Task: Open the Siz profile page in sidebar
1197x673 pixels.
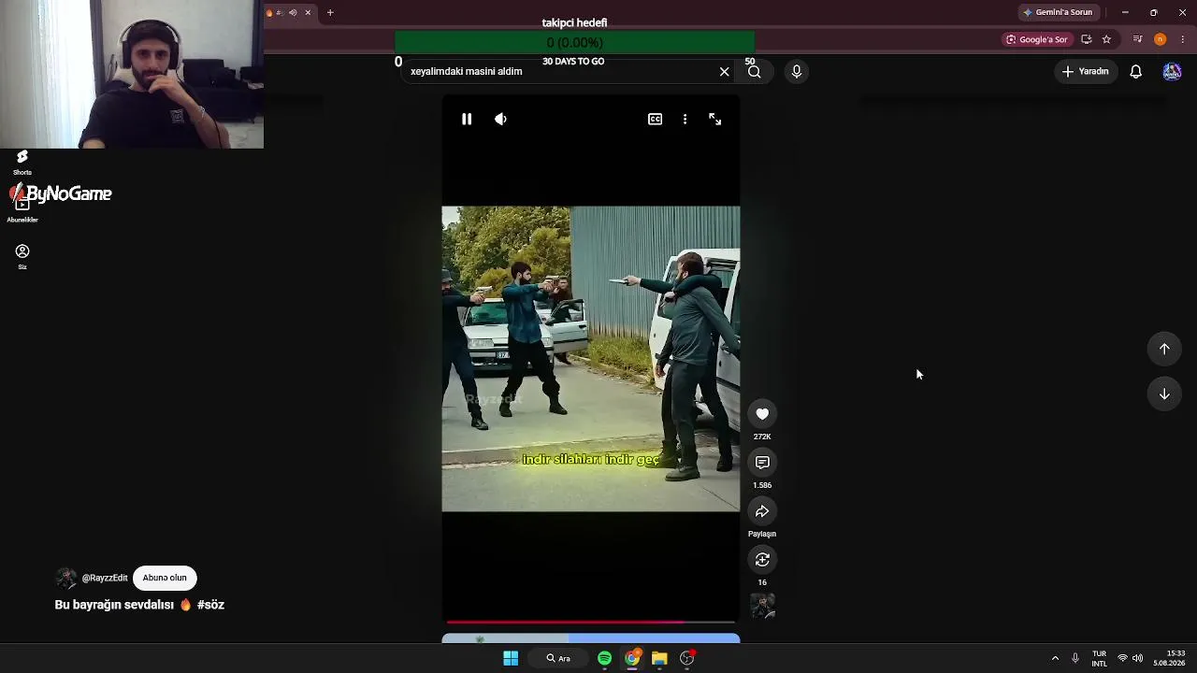Action: pyautogui.click(x=22, y=257)
